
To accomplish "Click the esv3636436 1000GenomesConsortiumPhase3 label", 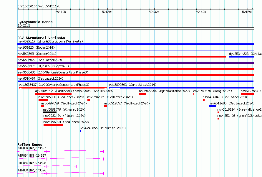I will (53, 72).
